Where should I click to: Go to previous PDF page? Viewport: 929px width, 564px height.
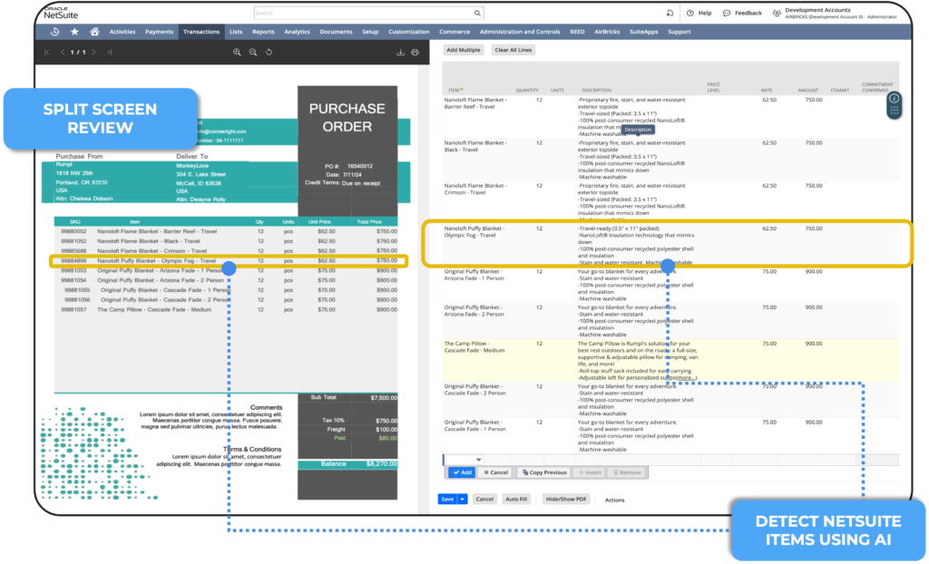(x=63, y=52)
